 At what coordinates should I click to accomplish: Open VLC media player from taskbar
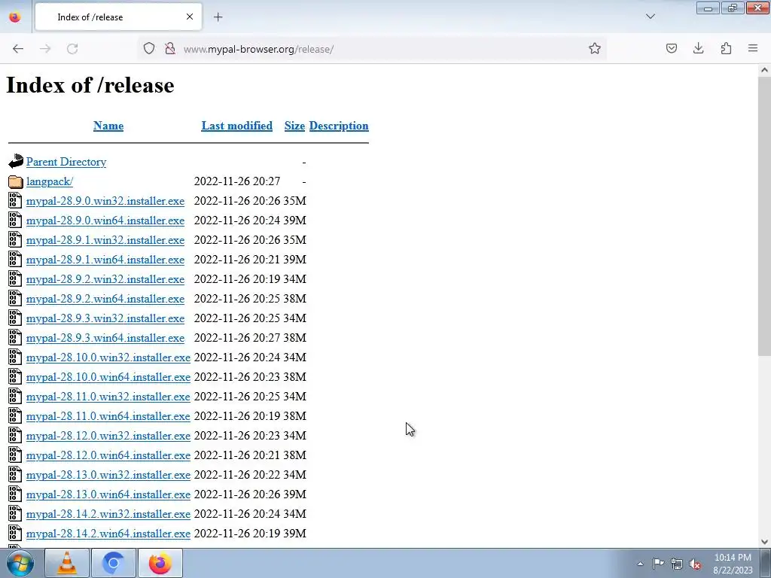click(x=67, y=563)
